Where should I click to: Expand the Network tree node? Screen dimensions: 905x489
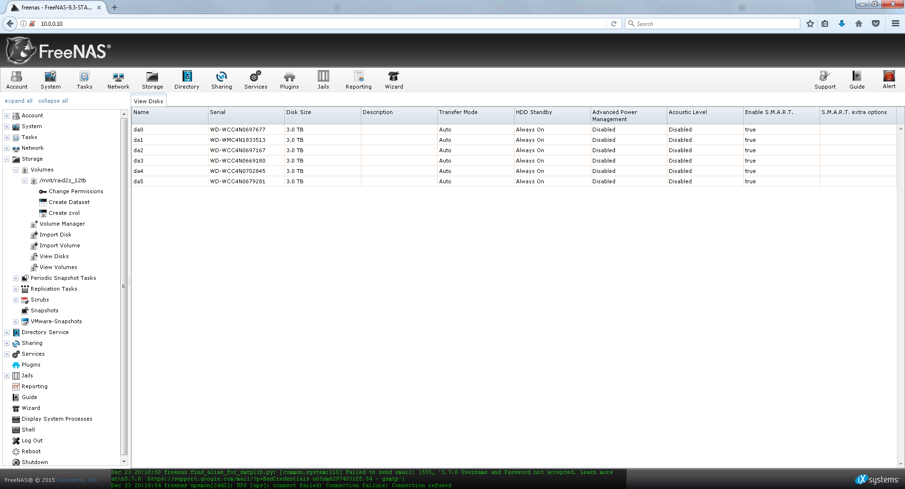[x=7, y=148]
